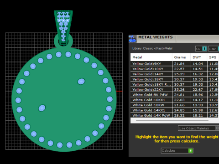Click the green arrow icon on Calculate
The height and width of the screenshot is (164, 219).
(190, 150)
